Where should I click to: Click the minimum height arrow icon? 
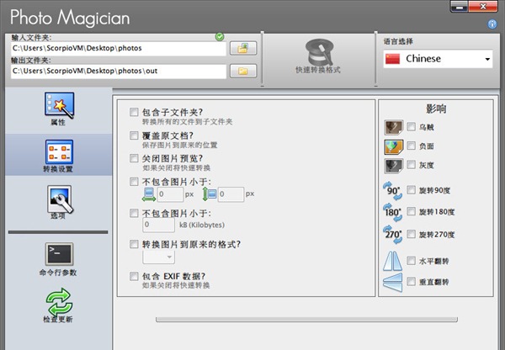tap(209, 194)
